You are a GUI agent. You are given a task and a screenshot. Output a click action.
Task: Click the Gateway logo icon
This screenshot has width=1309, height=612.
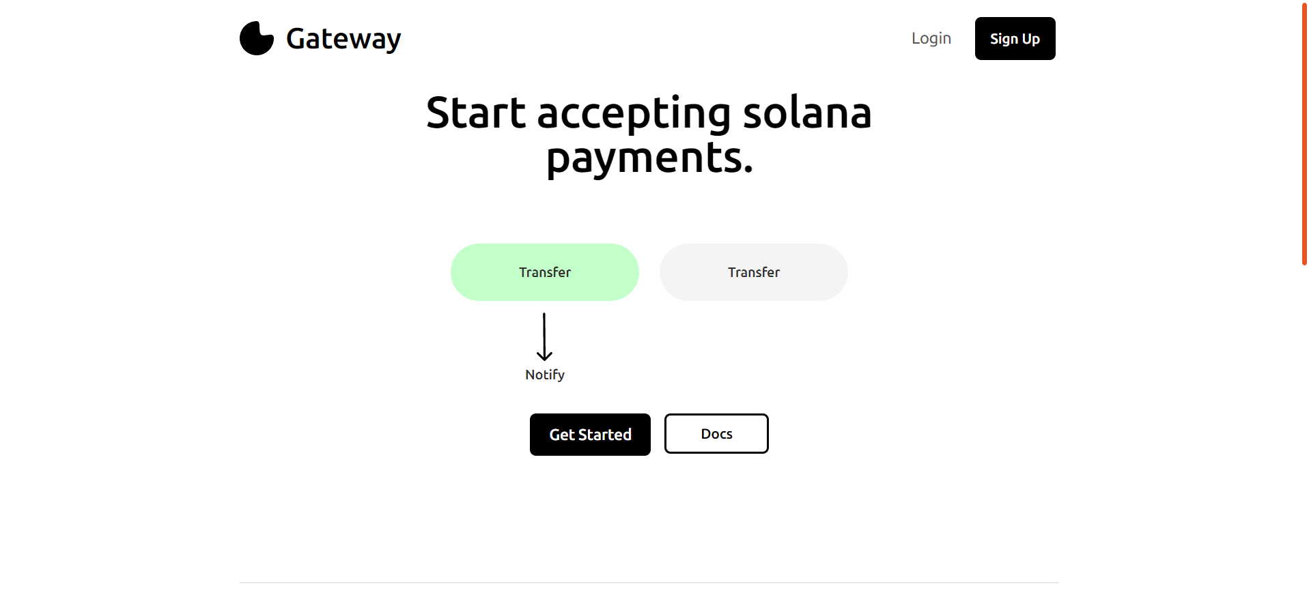[256, 38]
